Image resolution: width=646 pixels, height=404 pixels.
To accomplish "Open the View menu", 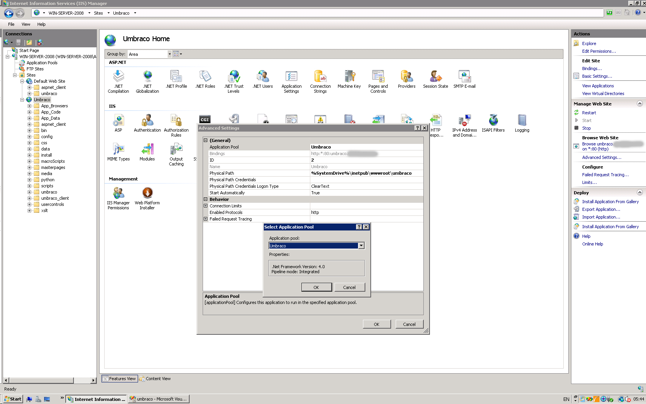I will [26, 24].
